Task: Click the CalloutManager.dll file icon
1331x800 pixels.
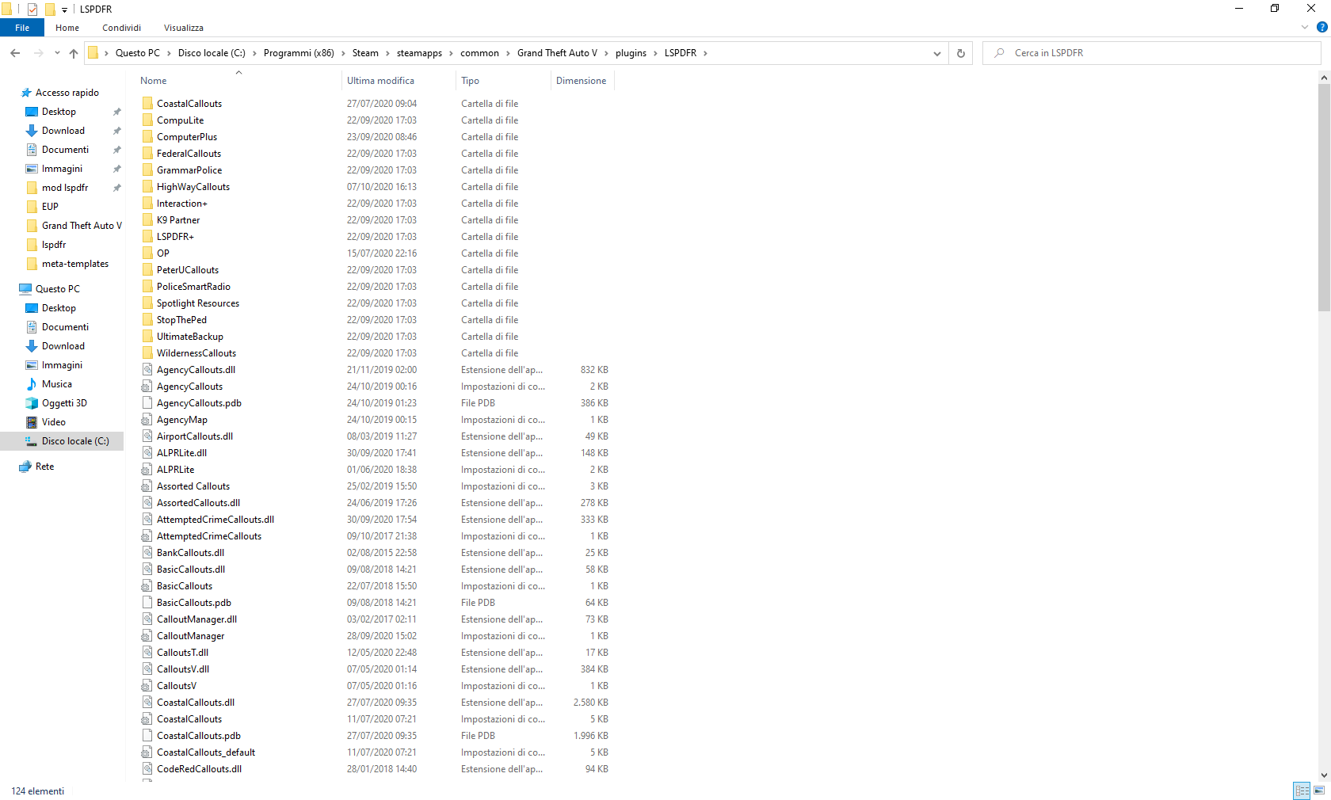Action: (x=147, y=619)
